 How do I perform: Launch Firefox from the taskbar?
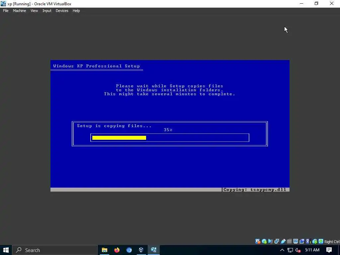pos(117,250)
